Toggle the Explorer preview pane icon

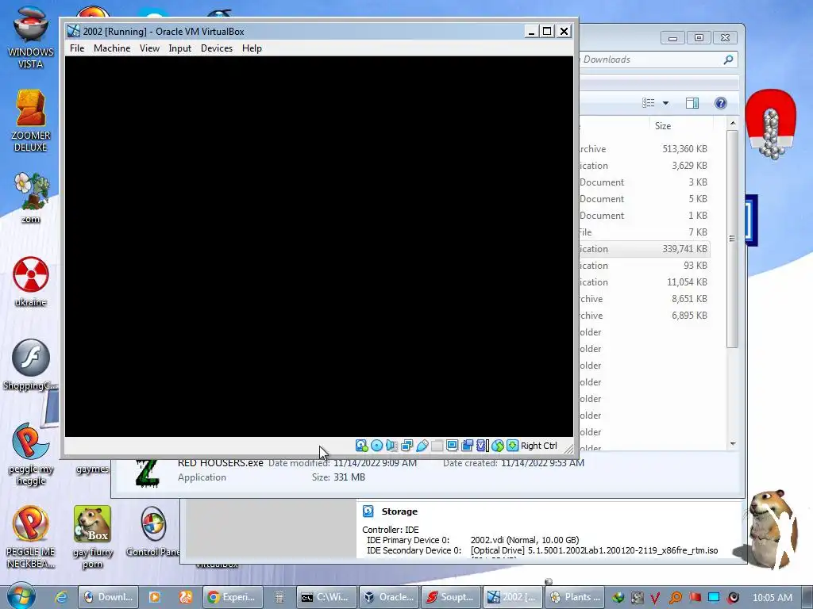[692, 103]
